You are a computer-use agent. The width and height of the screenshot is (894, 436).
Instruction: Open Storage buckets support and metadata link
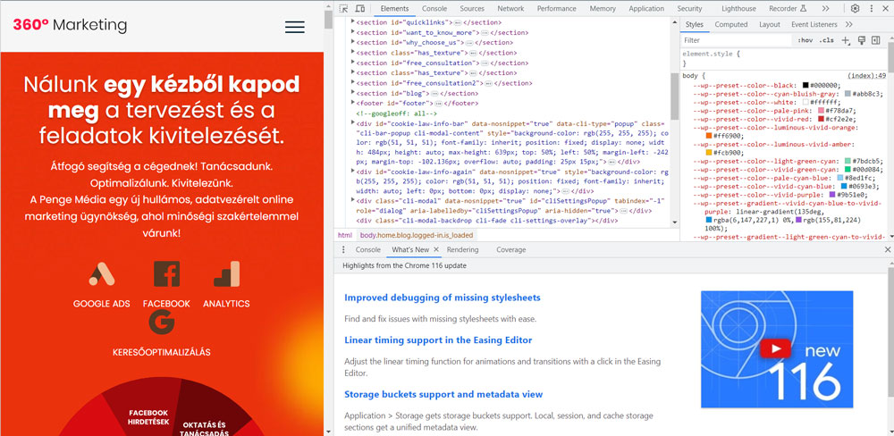[x=443, y=394]
